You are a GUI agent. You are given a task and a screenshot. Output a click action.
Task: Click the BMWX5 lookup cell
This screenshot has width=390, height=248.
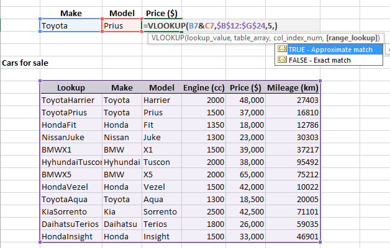tap(71, 174)
